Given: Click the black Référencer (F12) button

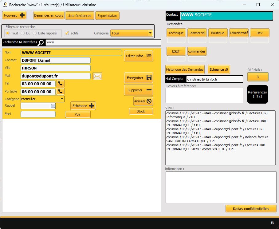Looking at the screenshot, I should pyautogui.click(x=257, y=94).
